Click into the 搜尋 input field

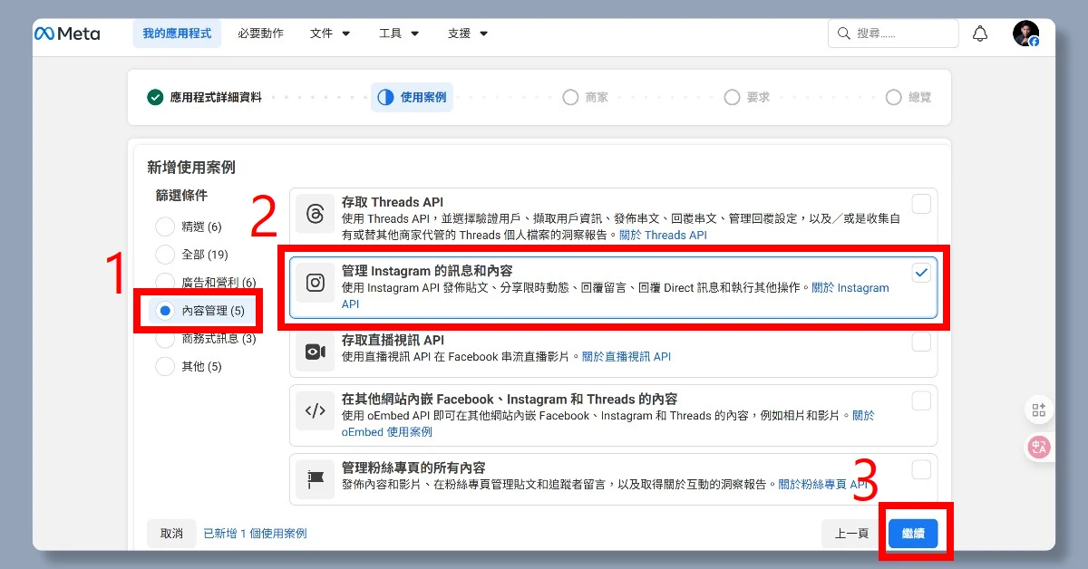pyautogui.click(x=893, y=34)
